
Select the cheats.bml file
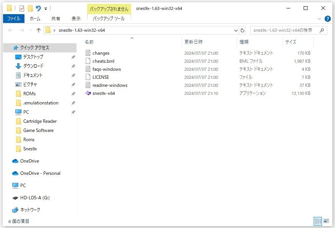tap(103, 61)
